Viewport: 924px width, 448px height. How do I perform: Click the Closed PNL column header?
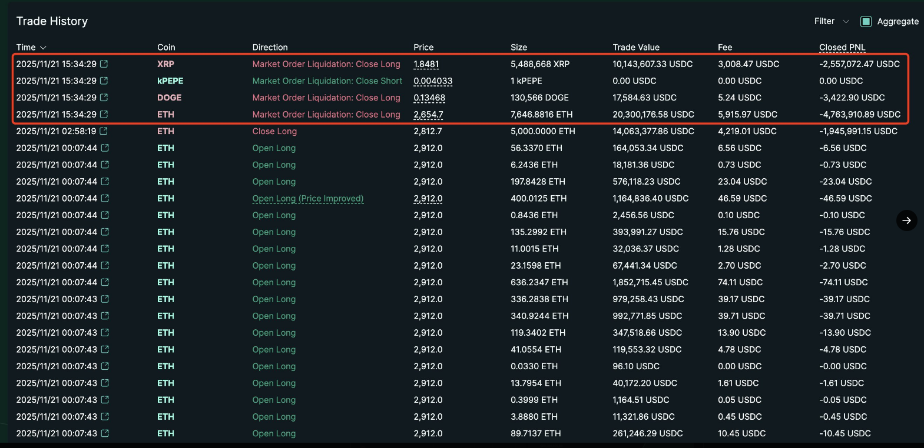(842, 47)
